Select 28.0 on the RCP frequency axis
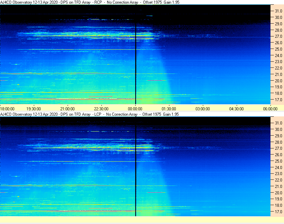The image size is (284, 224). (x=279, y=30)
